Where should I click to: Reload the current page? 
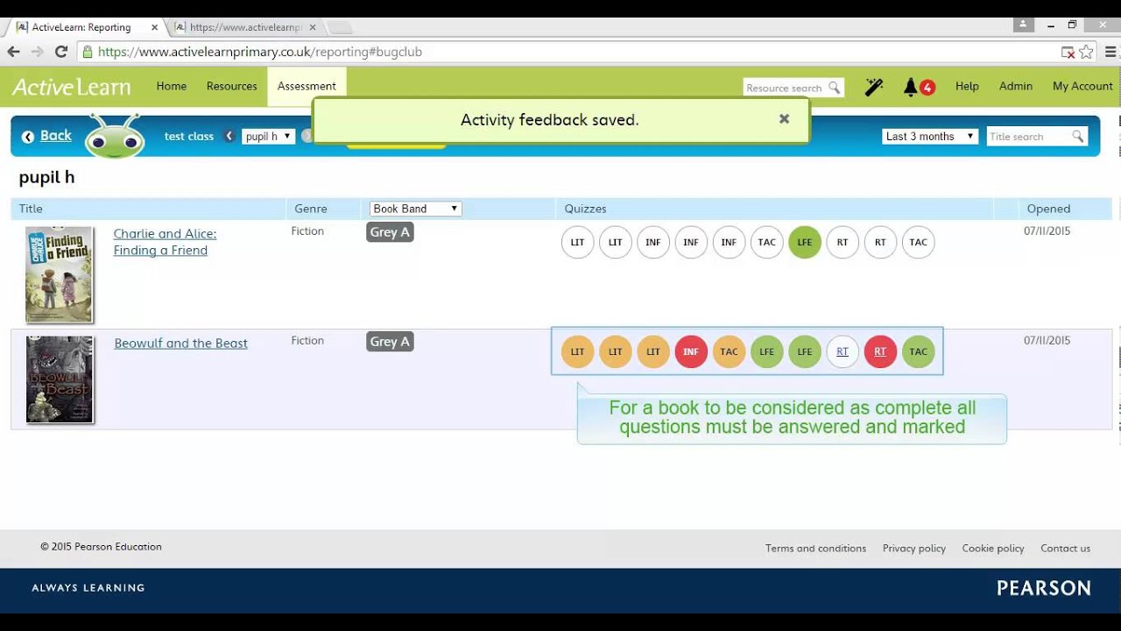coord(61,52)
